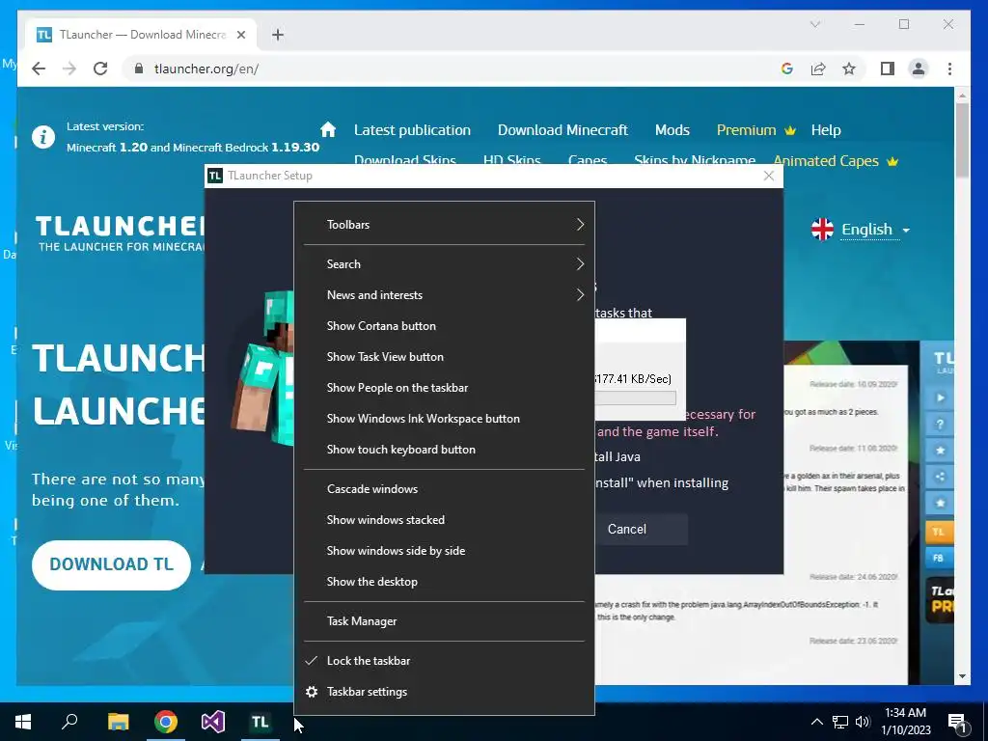The width and height of the screenshot is (988, 741).
Task: Click the play arrow sidebar icon
Action: [x=940, y=398]
